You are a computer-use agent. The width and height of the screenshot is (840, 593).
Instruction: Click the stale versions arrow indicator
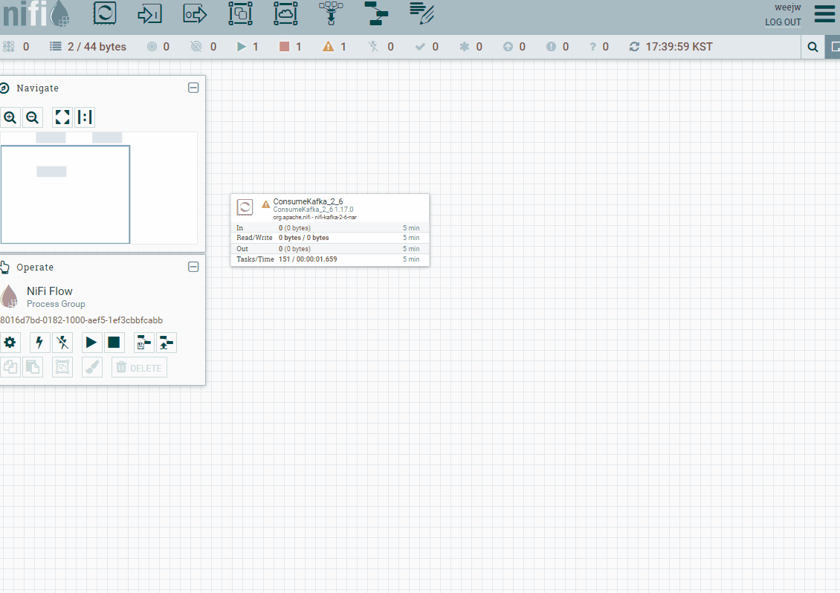coord(514,47)
